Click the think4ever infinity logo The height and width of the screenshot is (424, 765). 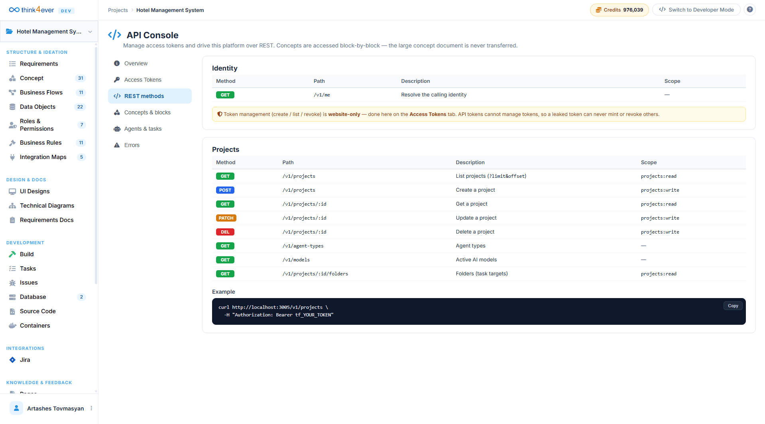14,10
